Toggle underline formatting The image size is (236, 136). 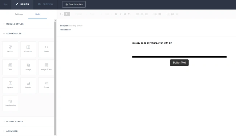pos(125,14)
